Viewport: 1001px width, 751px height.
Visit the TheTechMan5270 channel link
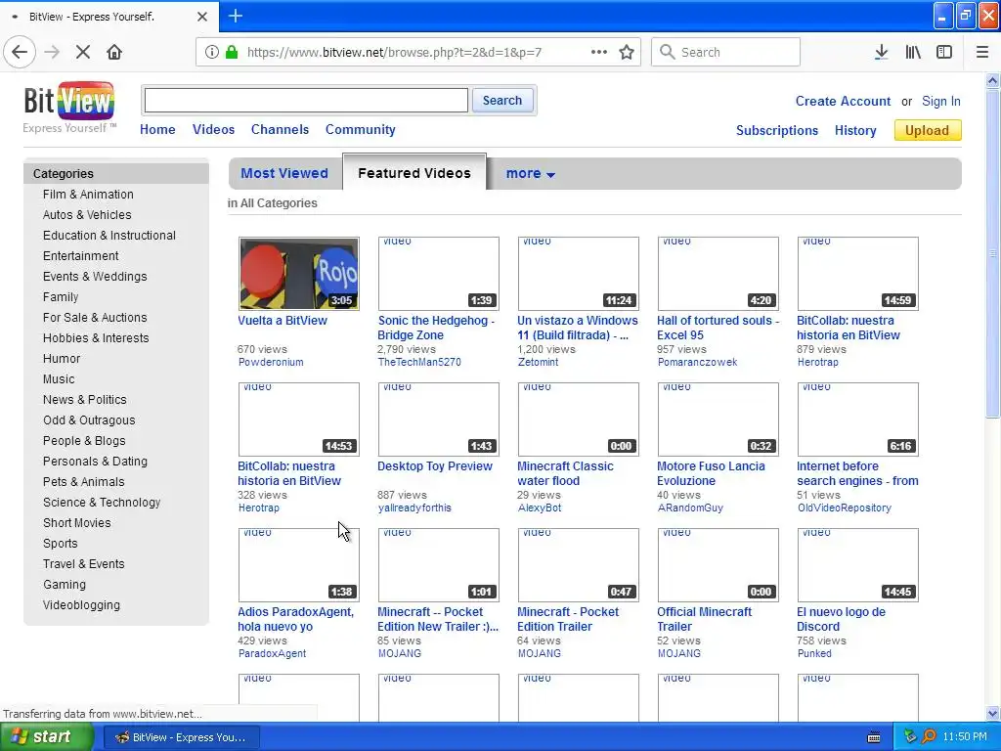click(419, 362)
